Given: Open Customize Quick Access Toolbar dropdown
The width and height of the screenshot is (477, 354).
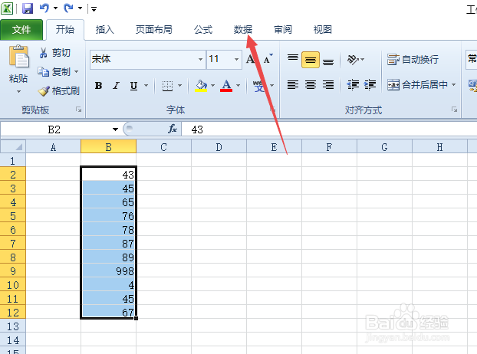Looking at the screenshot, I should [x=94, y=9].
